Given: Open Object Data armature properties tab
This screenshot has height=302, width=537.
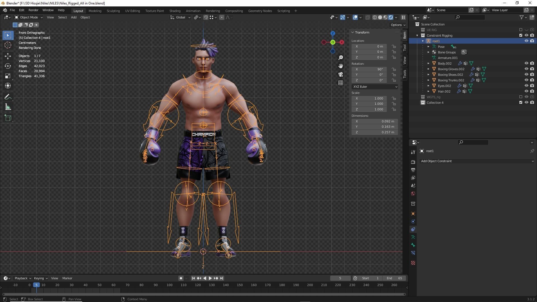Looking at the screenshot, I should [413, 237].
